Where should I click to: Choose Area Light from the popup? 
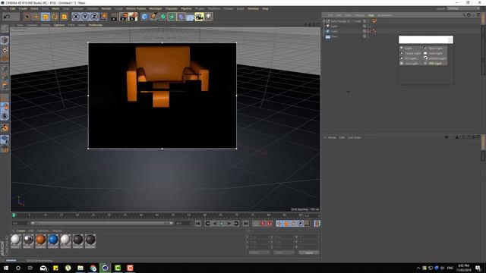(435, 53)
